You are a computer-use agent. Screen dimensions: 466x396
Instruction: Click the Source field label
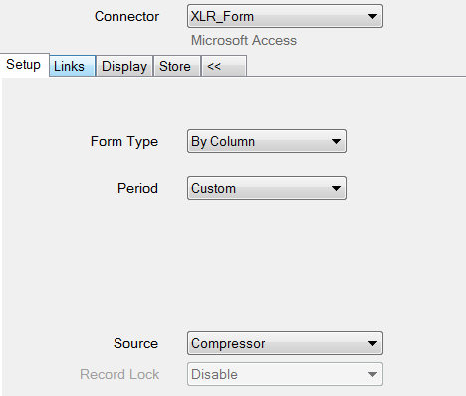135,343
